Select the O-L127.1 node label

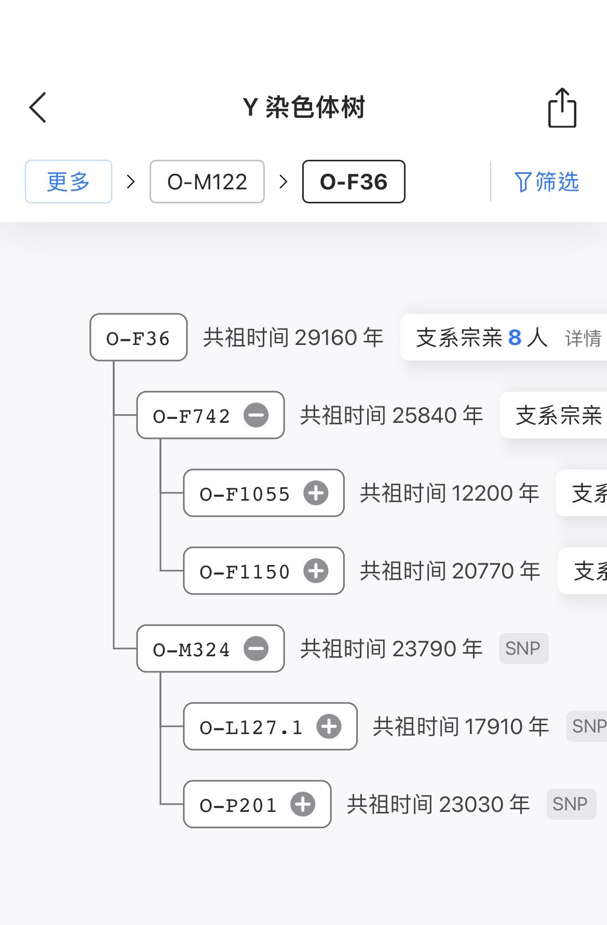[x=251, y=727]
